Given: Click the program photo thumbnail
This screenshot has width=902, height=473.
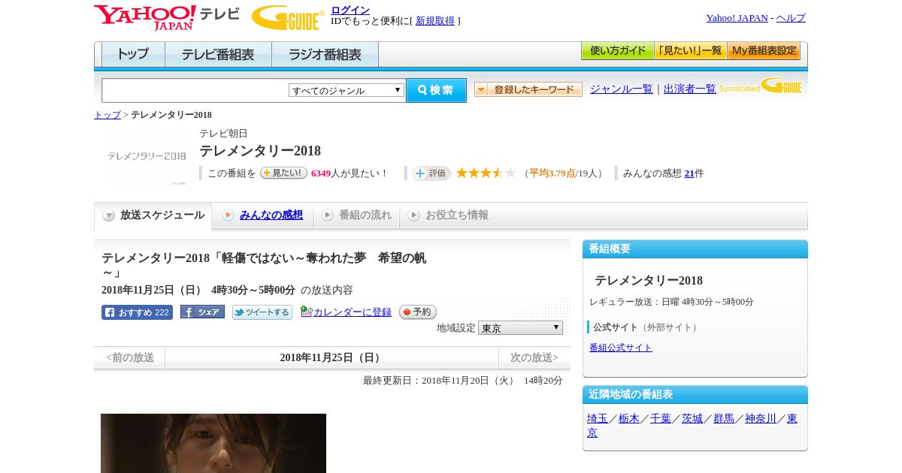Looking at the screenshot, I should click(x=213, y=443).
